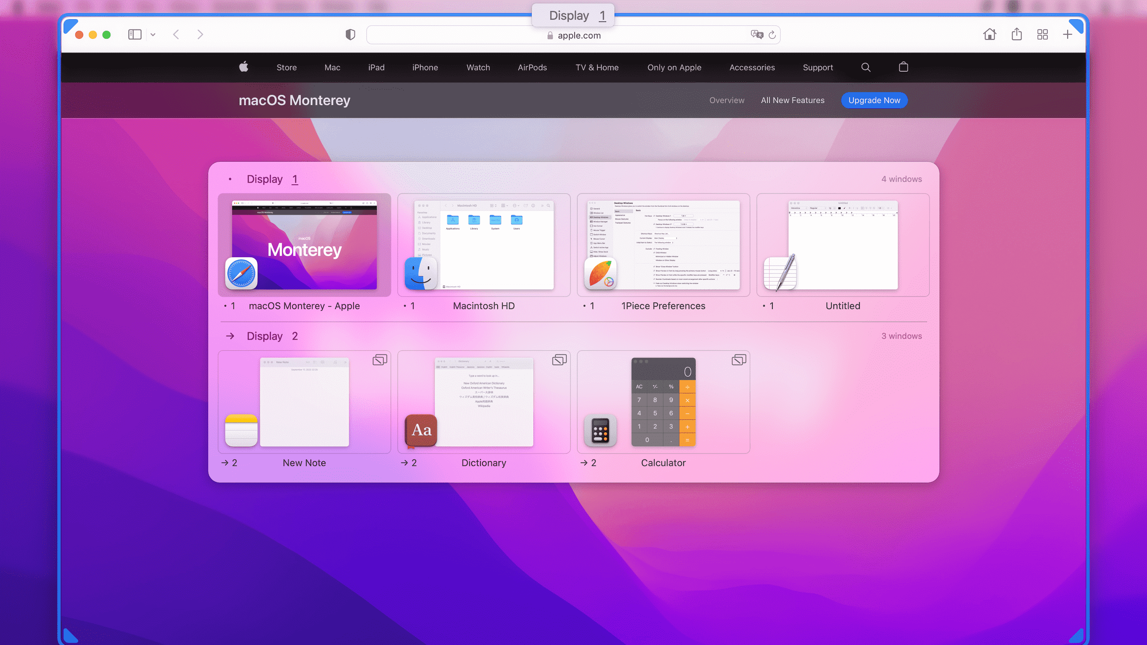Open the Mac menu item
1147x645 pixels.
tap(332, 67)
